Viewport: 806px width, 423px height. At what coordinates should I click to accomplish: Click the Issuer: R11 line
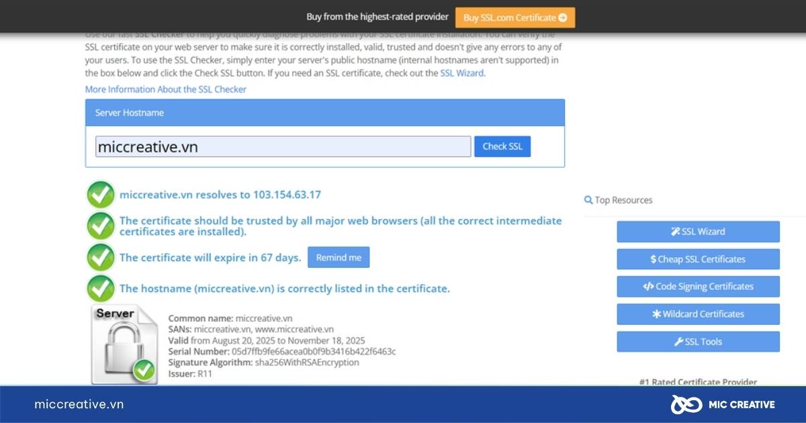pyautogui.click(x=190, y=373)
